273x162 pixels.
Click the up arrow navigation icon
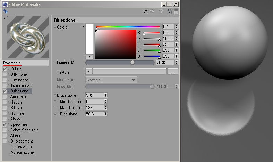161,11
